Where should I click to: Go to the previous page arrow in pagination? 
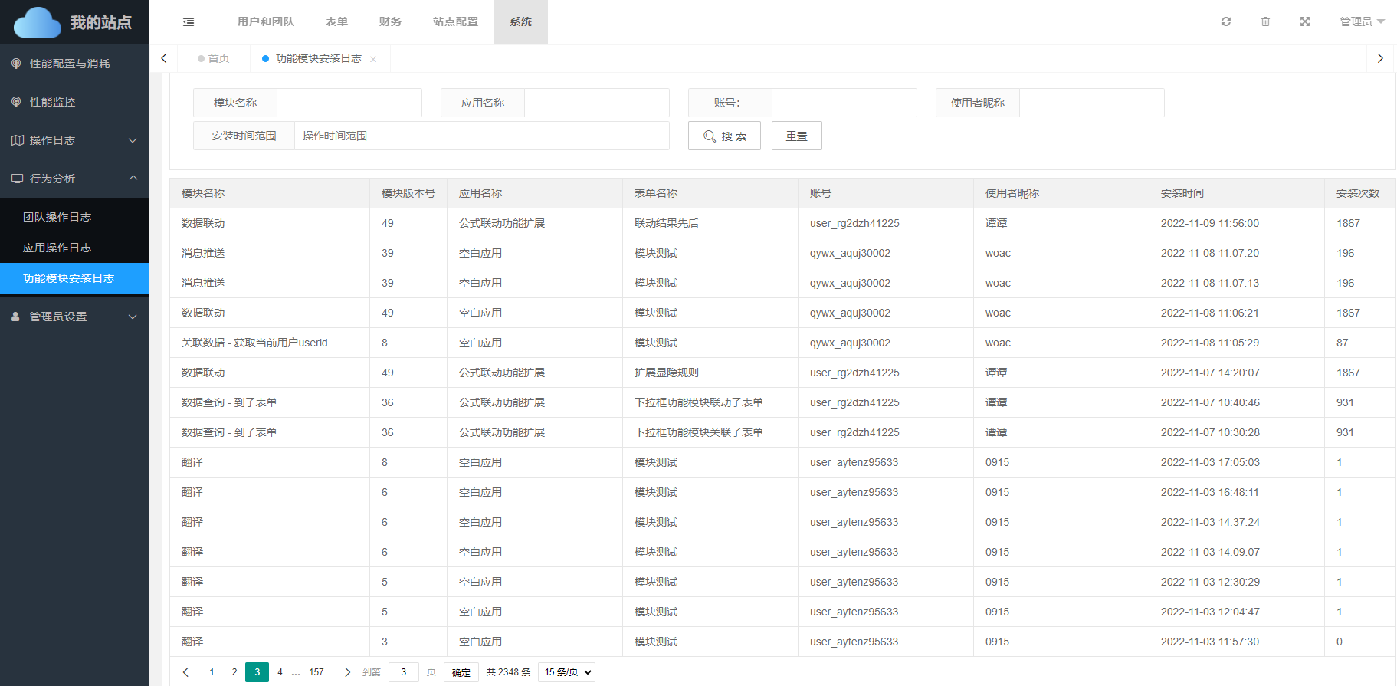click(x=185, y=672)
